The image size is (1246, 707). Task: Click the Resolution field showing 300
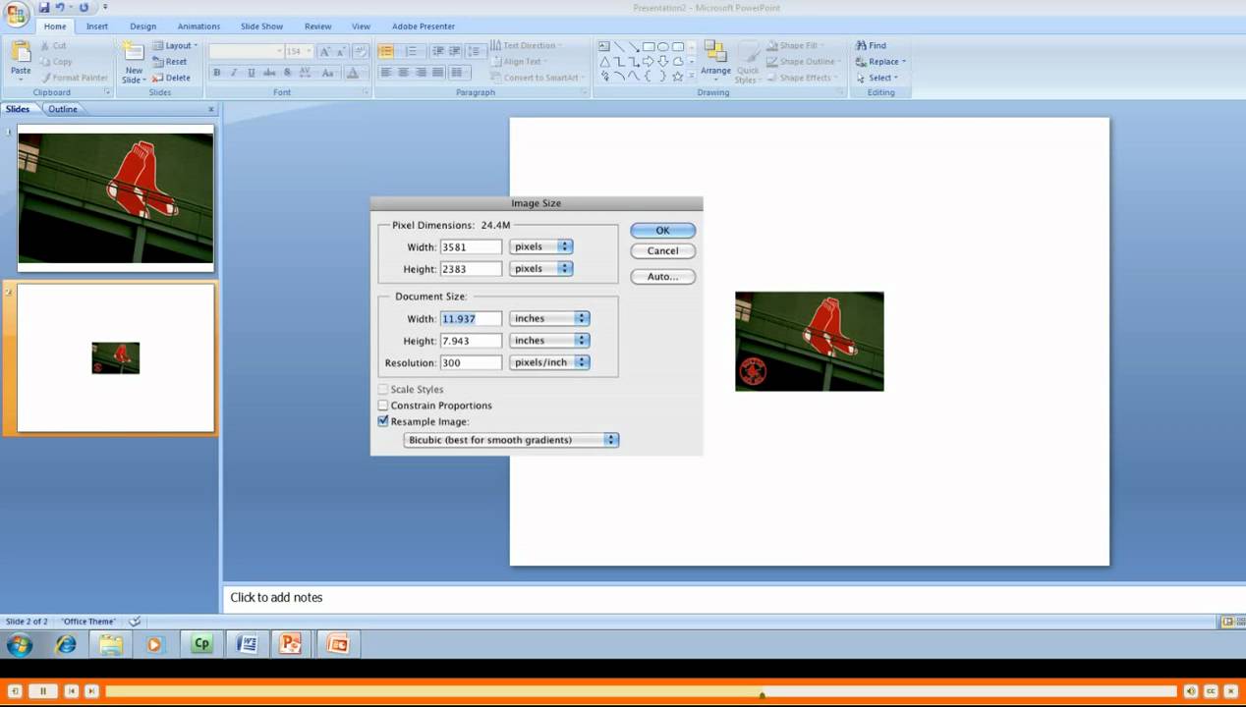click(x=471, y=362)
